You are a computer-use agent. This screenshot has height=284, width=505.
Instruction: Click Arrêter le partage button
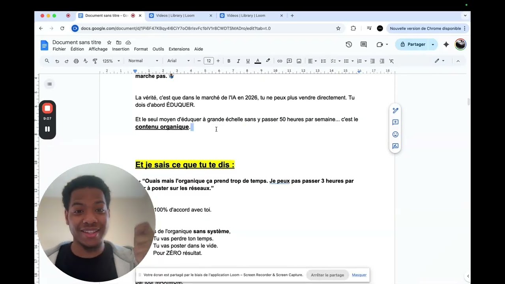pos(327,275)
